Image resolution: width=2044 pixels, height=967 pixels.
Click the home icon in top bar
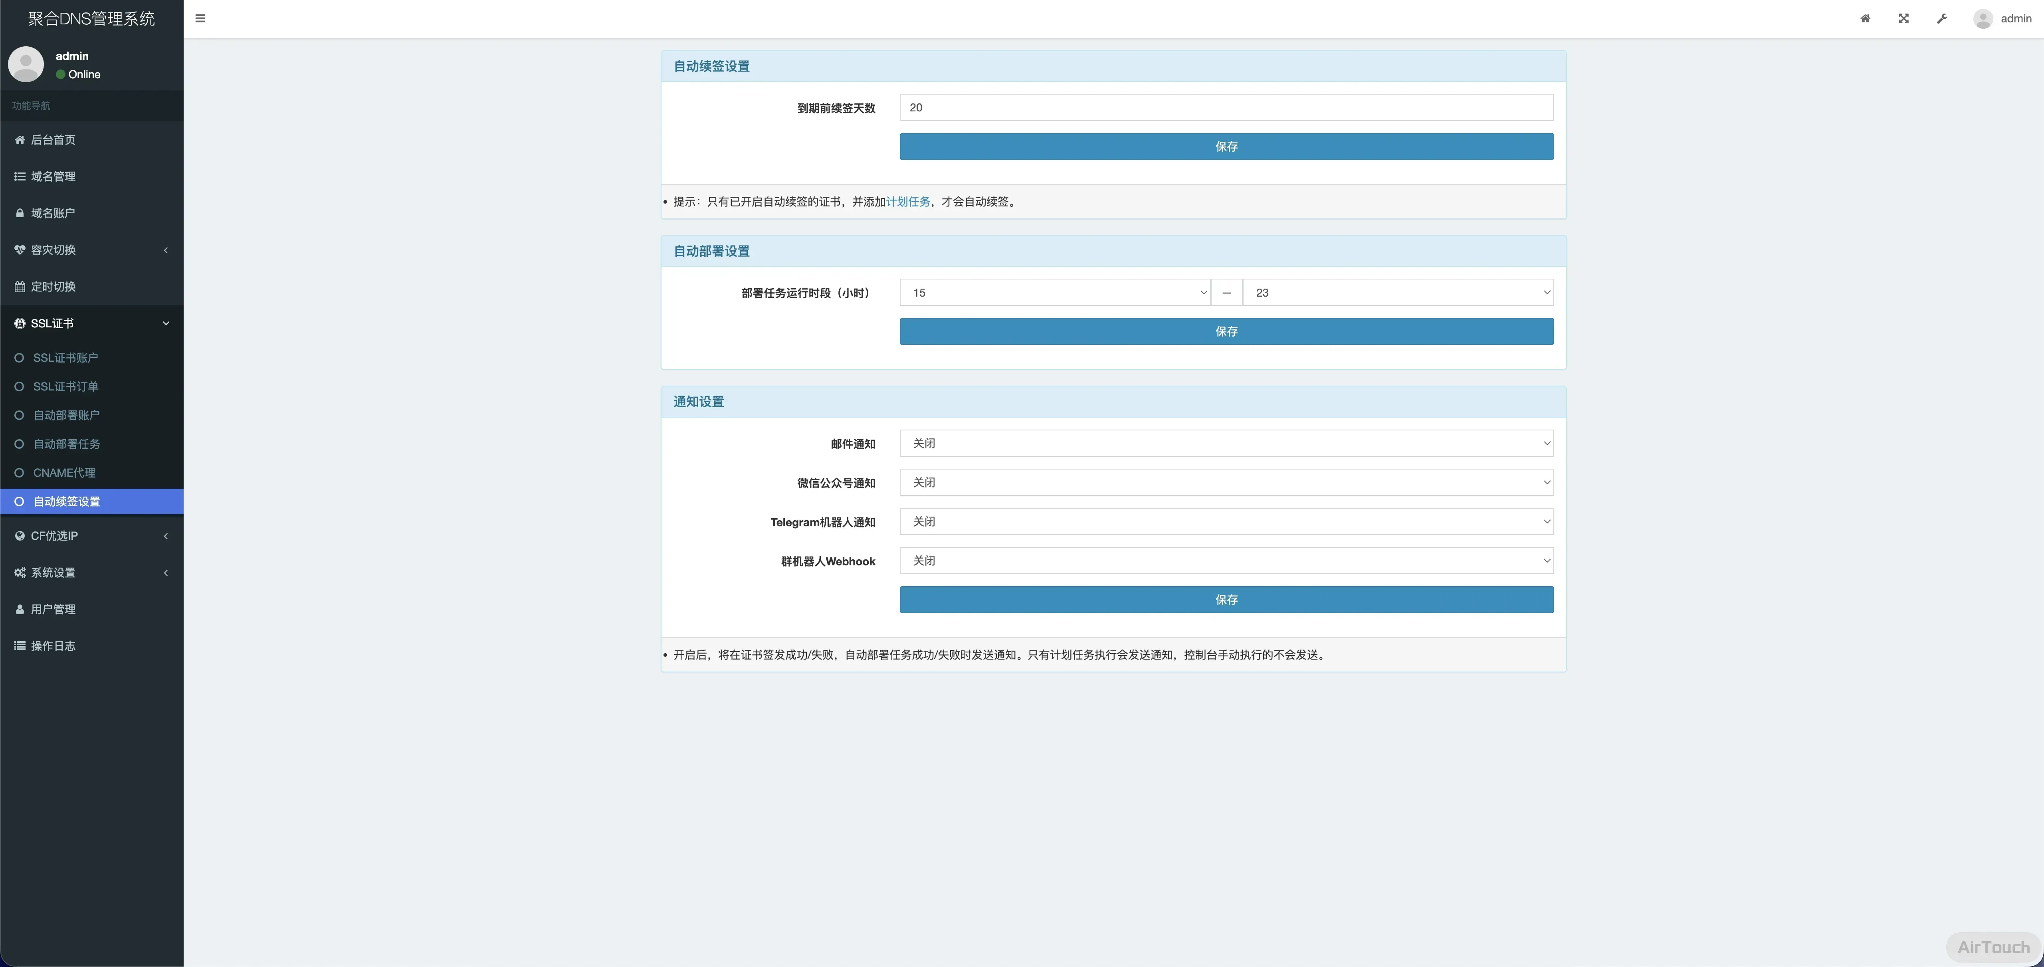pos(1865,18)
